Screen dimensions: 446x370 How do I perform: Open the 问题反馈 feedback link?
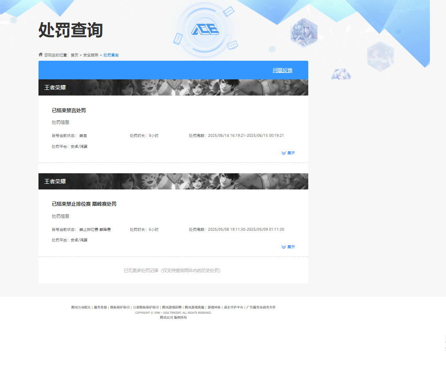[282, 70]
